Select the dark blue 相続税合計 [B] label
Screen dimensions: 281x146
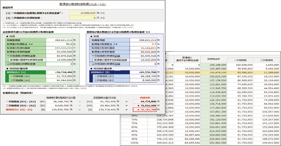click(109, 72)
